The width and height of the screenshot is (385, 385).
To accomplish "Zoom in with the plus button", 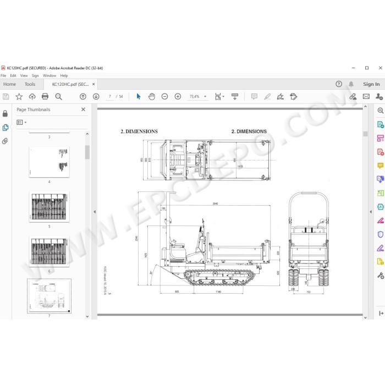I will point(178,96).
